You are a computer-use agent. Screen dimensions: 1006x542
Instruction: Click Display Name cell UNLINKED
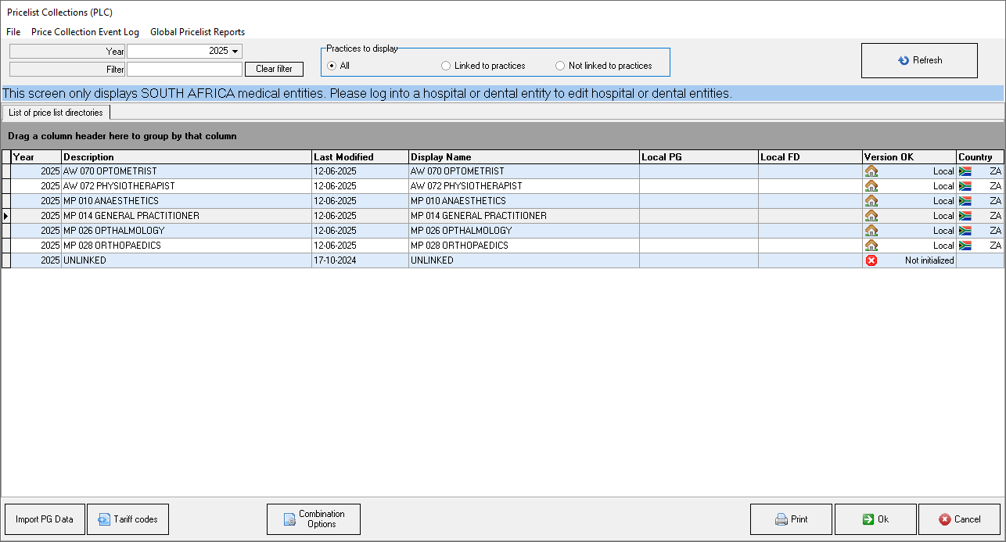pos(524,260)
